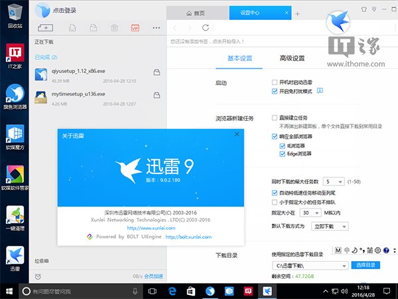
Task: Click the trash delete toolbar icon
Action: pos(114,28)
